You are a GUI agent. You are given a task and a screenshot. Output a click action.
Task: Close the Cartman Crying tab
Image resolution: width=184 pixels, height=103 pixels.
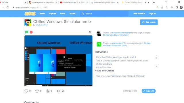pos(118,2)
